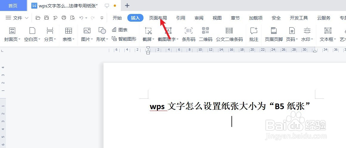Open the 云服务 ribbon tab
Viewport: 346px width, 148px height.
[324, 18]
